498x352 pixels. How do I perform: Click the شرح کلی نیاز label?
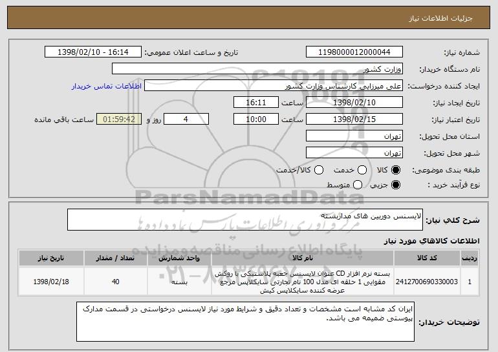tap(453, 220)
